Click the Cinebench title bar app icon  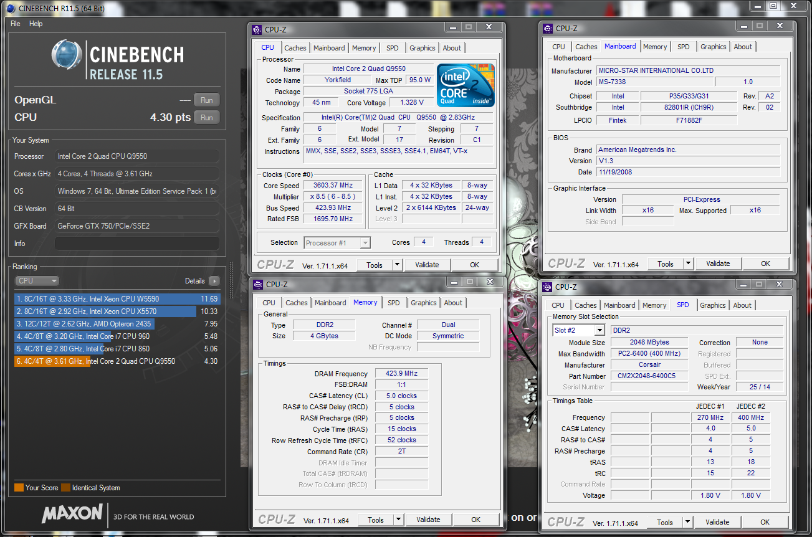tap(11, 8)
